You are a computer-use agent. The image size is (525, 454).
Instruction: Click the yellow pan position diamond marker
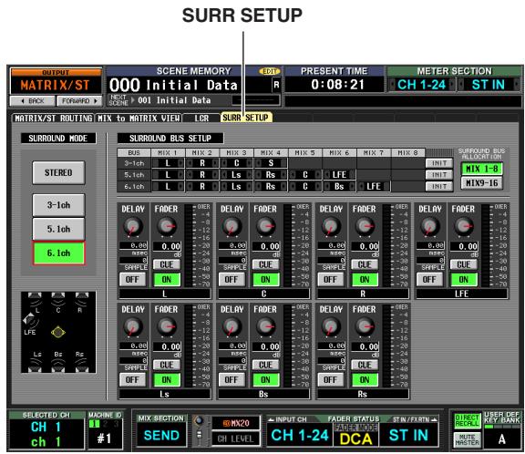(x=58, y=332)
